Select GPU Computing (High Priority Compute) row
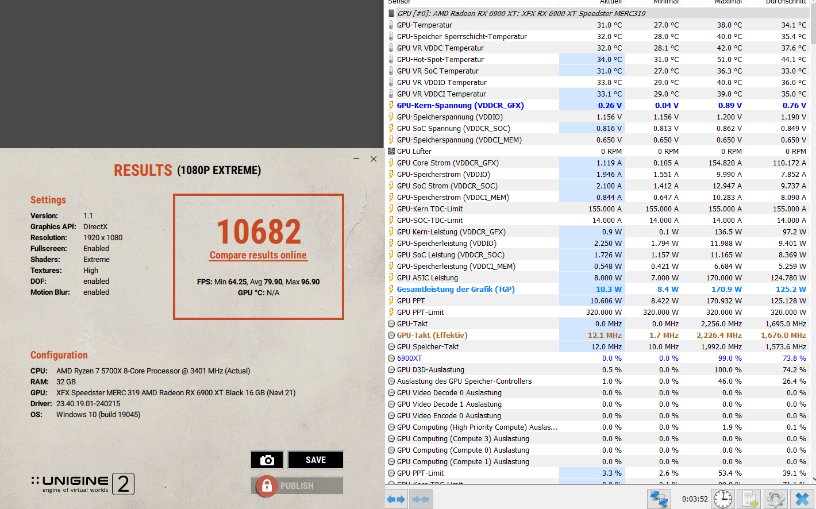The height and width of the screenshot is (509, 816). 598,427
